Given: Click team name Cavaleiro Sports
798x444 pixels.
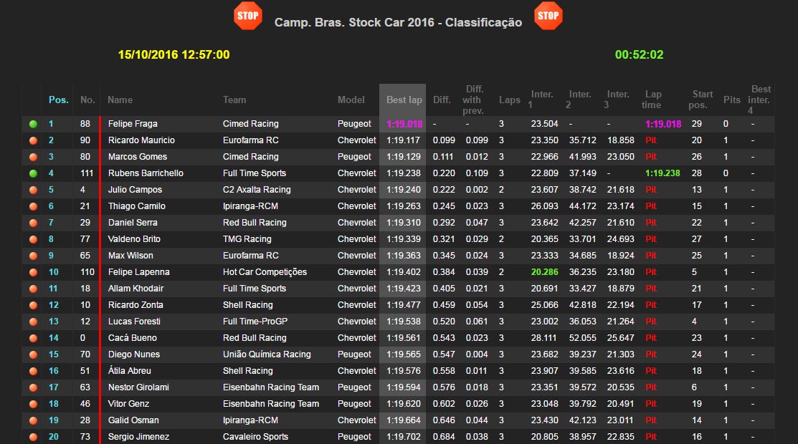Looking at the screenshot, I should pos(255,436).
